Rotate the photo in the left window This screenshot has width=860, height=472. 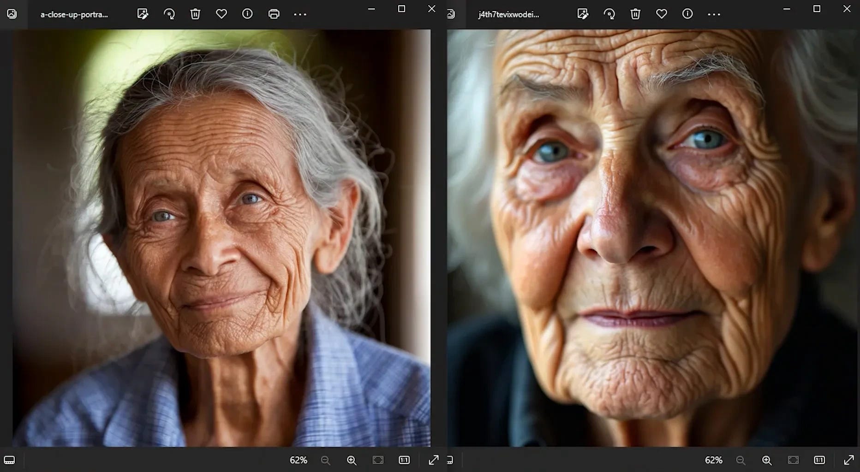click(170, 14)
